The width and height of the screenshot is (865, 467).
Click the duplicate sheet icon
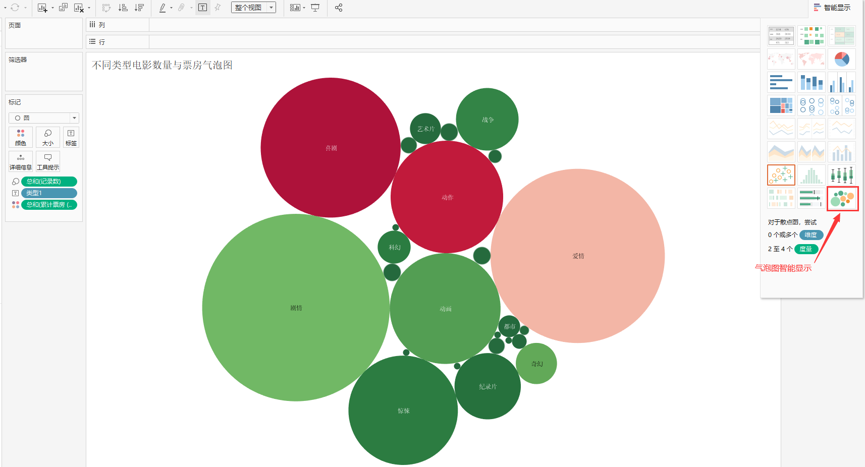click(x=63, y=8)
